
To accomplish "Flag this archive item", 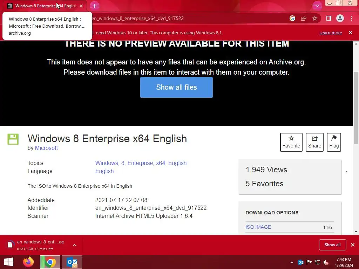I will [334, 142].
